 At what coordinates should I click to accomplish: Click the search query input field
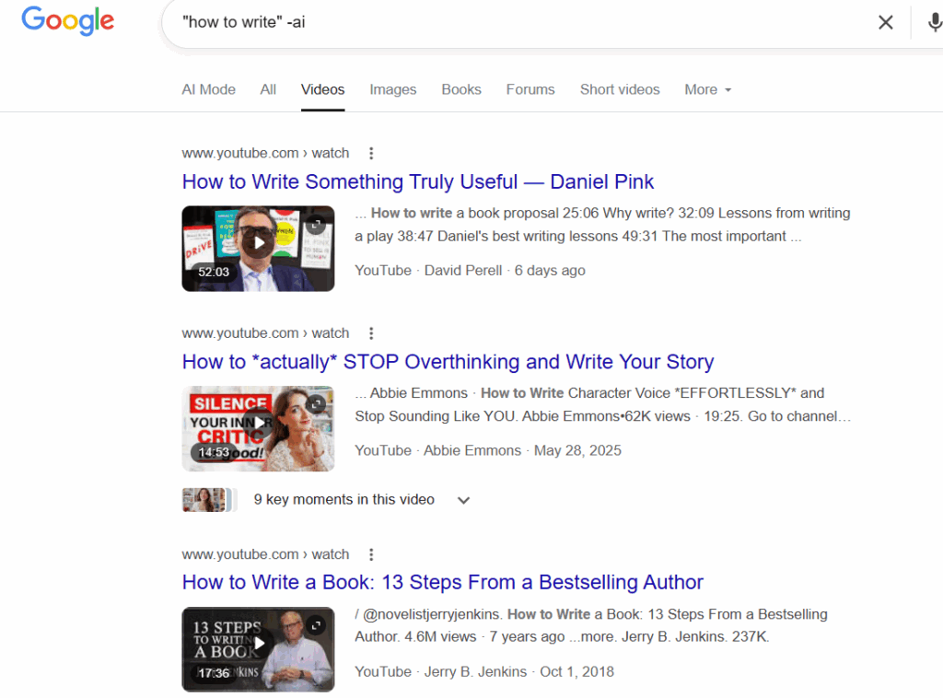[516, 22]
